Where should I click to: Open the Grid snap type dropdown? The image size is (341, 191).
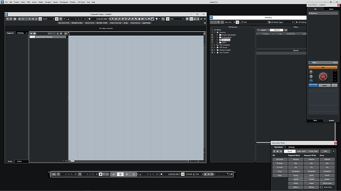[x=177, y=19]
